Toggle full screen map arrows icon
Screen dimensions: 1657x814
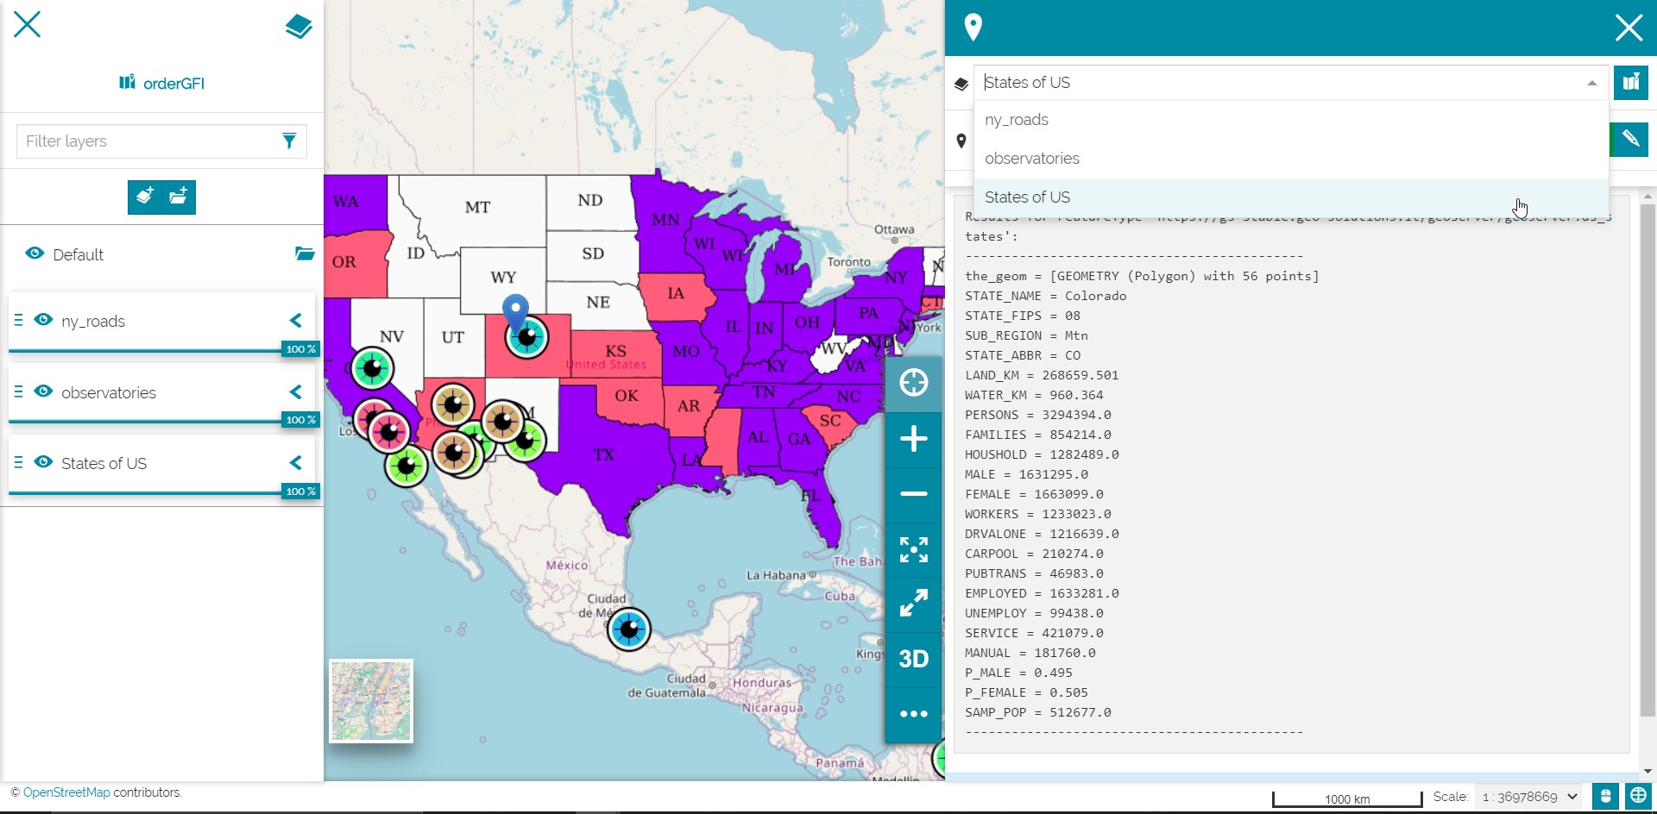pyautogui.click(x=913, y=604)
